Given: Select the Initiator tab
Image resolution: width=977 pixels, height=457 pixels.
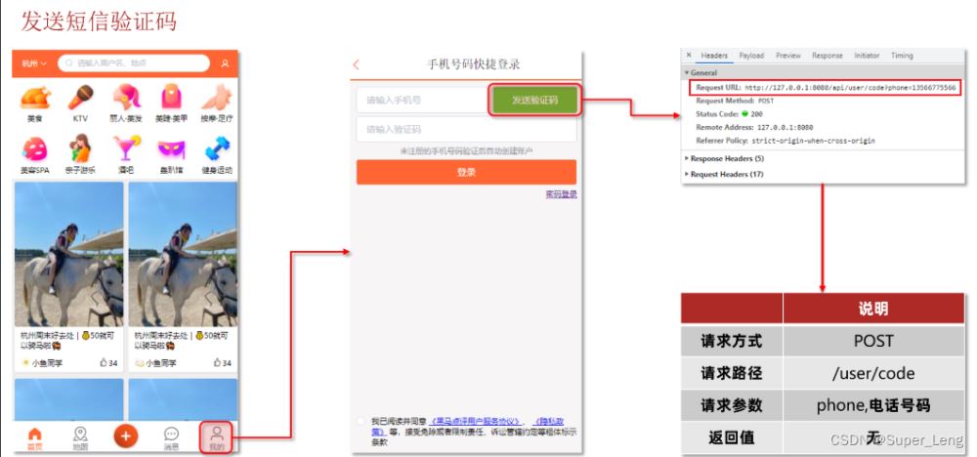Looking at the screenshot, I should [x=867, y=56].
